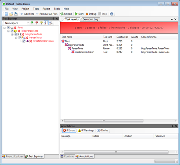Open help with the question mark icon
This screenshot has height=165, width=180.
pos(111,14)
